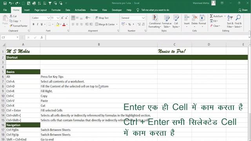This screenshot has height=141, width=251.
Task: Increase font size
Action: 62,18
